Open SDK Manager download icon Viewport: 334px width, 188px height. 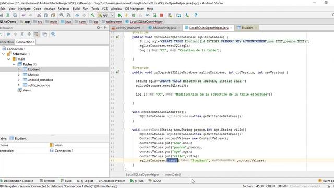(187, 15)
